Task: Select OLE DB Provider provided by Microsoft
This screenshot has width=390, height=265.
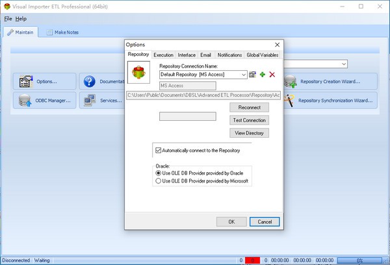Action: 158,182
